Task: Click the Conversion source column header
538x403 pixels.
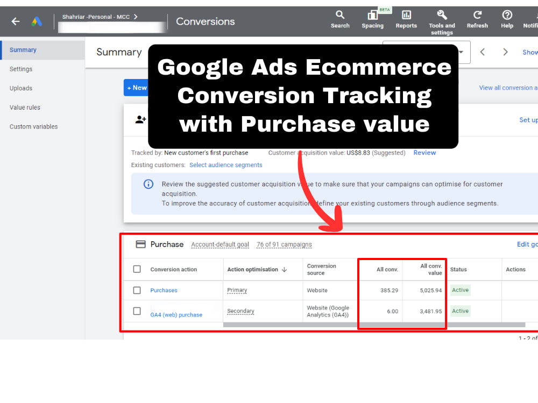Action: tap(322, 270)
